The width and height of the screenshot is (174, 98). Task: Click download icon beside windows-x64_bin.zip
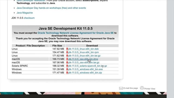tap(67, 73)
